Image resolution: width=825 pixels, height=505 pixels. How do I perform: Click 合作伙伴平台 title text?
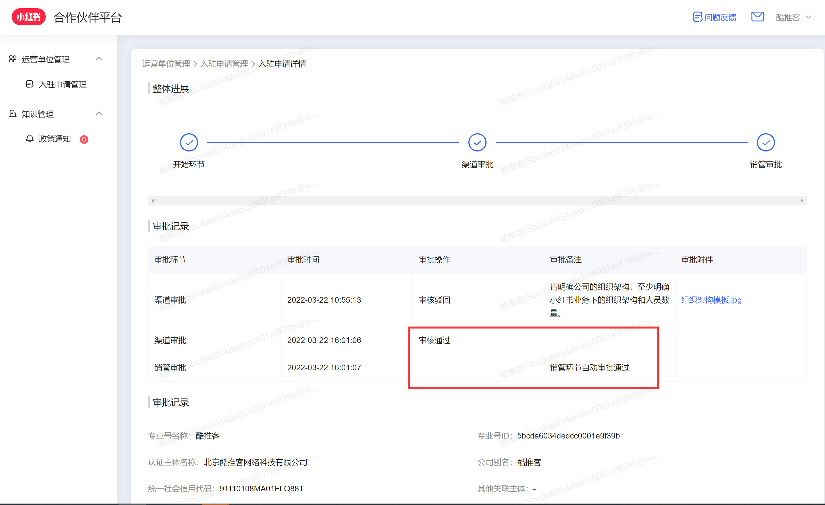tap(88, 17)
